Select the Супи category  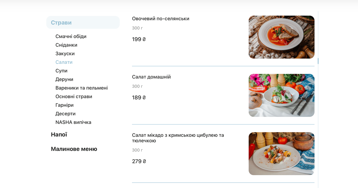tap(61, 70)
